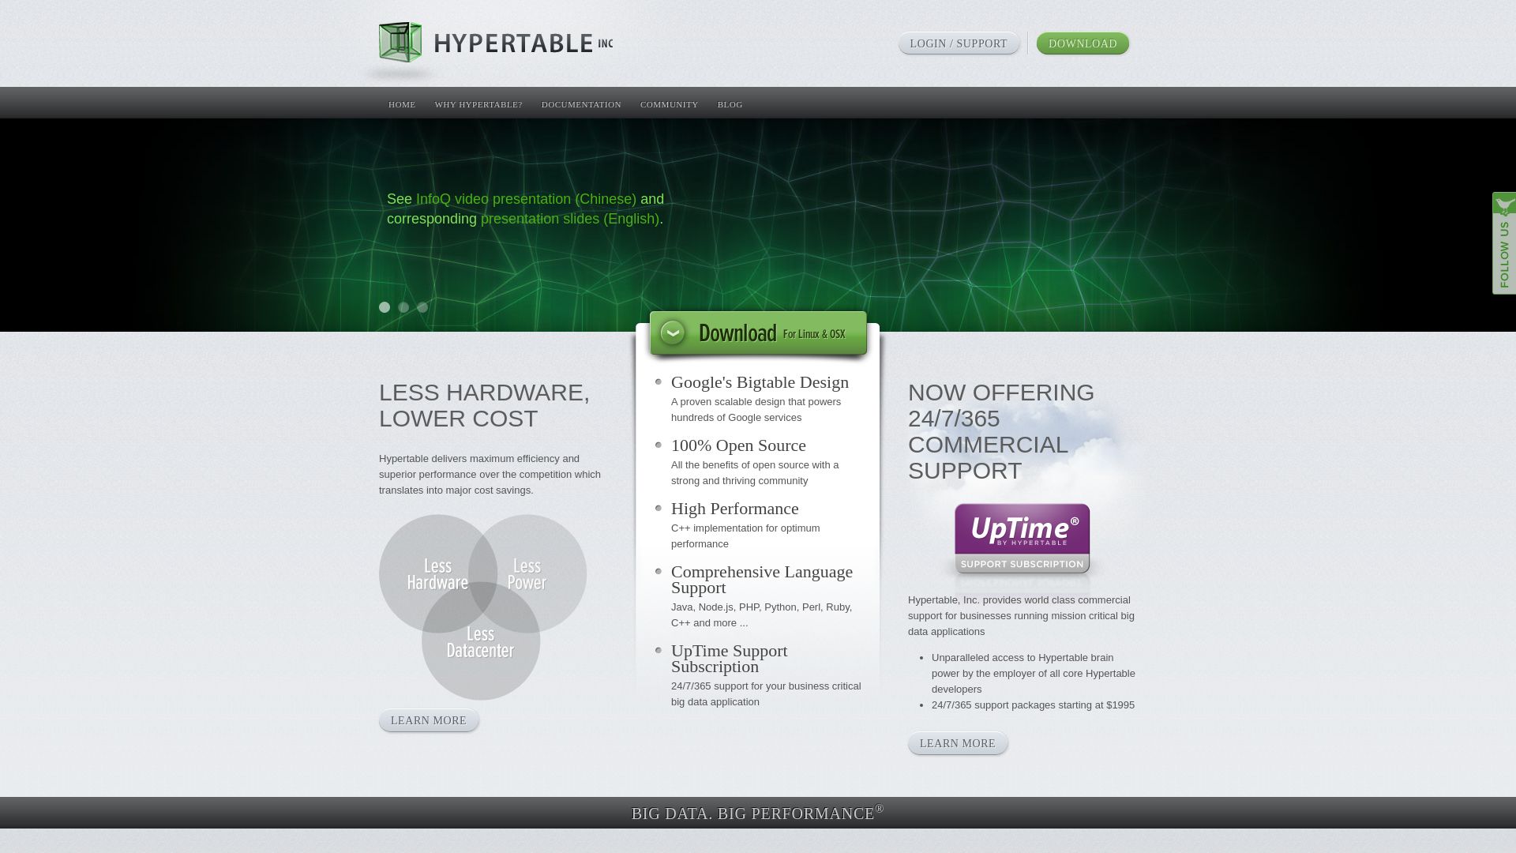Open the BLOG menu tab

pyautogui.click(x=730, y=104)
